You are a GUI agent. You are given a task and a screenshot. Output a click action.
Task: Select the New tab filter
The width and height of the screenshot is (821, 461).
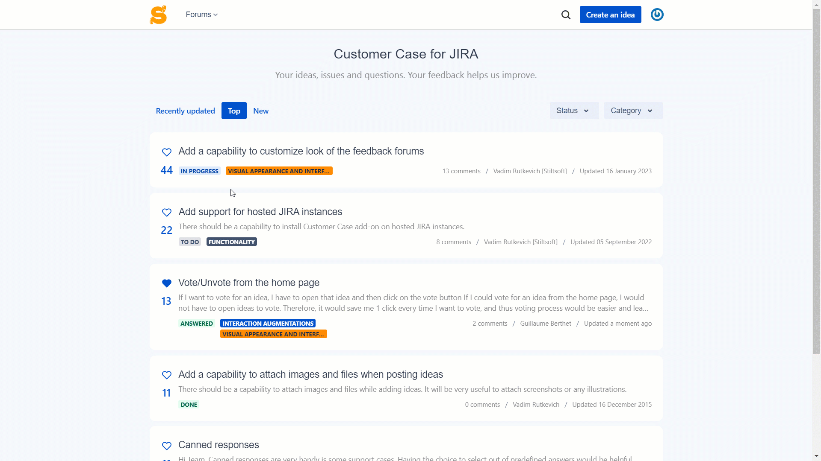click(260, 110)
